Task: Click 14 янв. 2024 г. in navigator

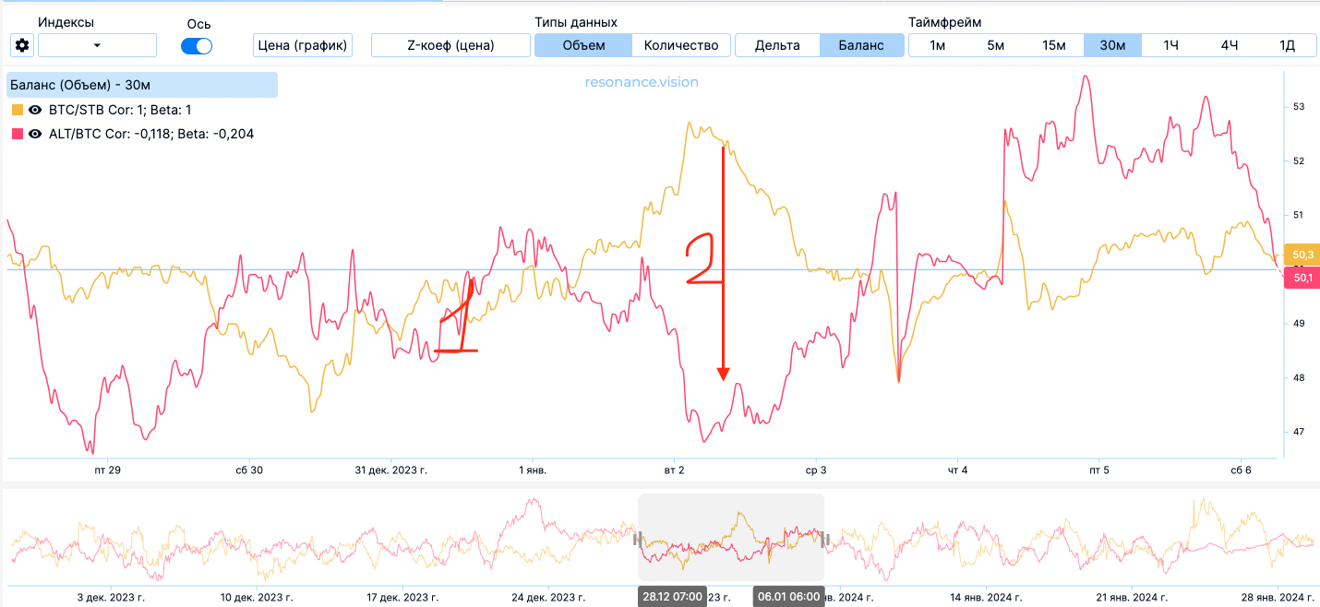Action: point(987,597)
